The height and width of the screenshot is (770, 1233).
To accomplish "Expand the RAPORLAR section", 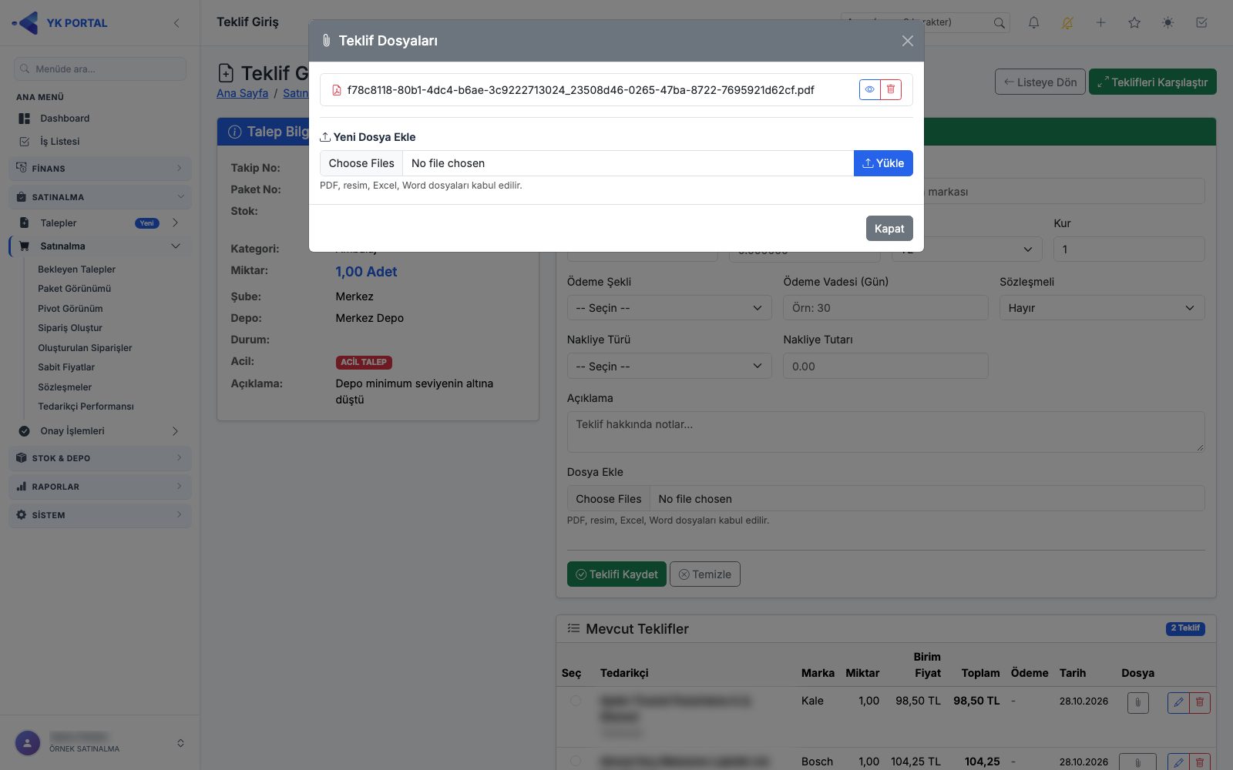I will [100, 487].
